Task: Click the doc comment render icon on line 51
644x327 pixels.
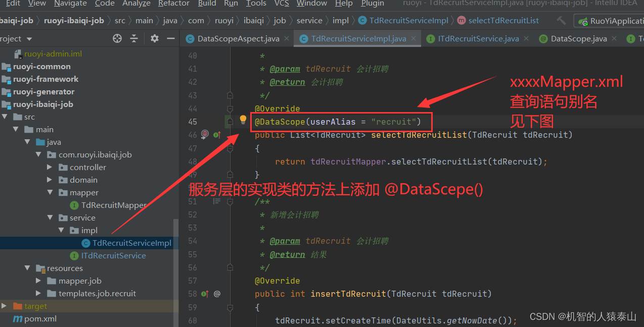Action: pyautogui.click(x=217, y=201)
